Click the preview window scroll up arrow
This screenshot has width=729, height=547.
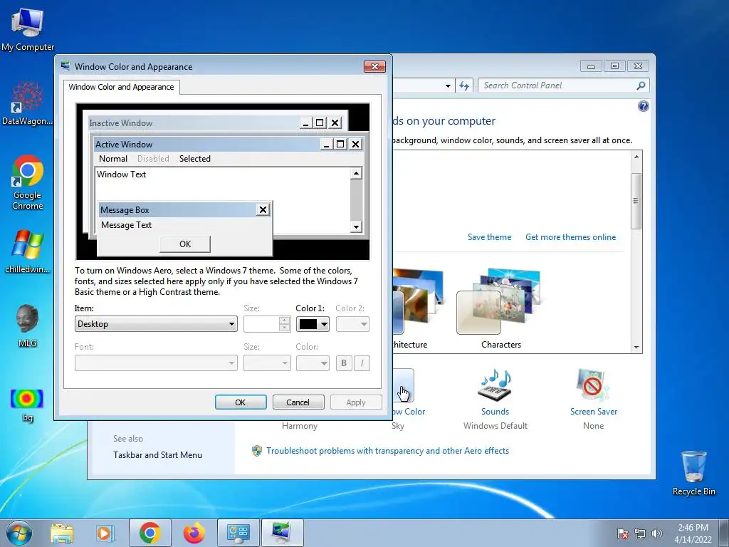tap(356, 174)
